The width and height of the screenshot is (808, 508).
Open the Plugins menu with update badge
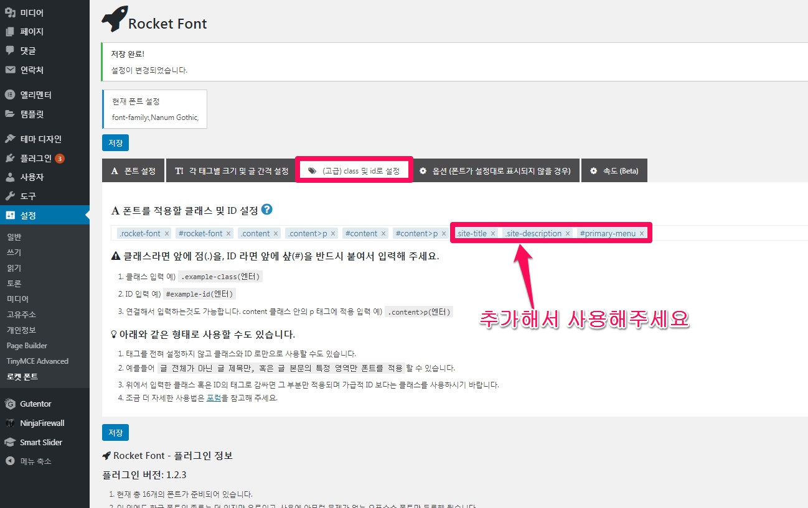click(x=36, y=158)
